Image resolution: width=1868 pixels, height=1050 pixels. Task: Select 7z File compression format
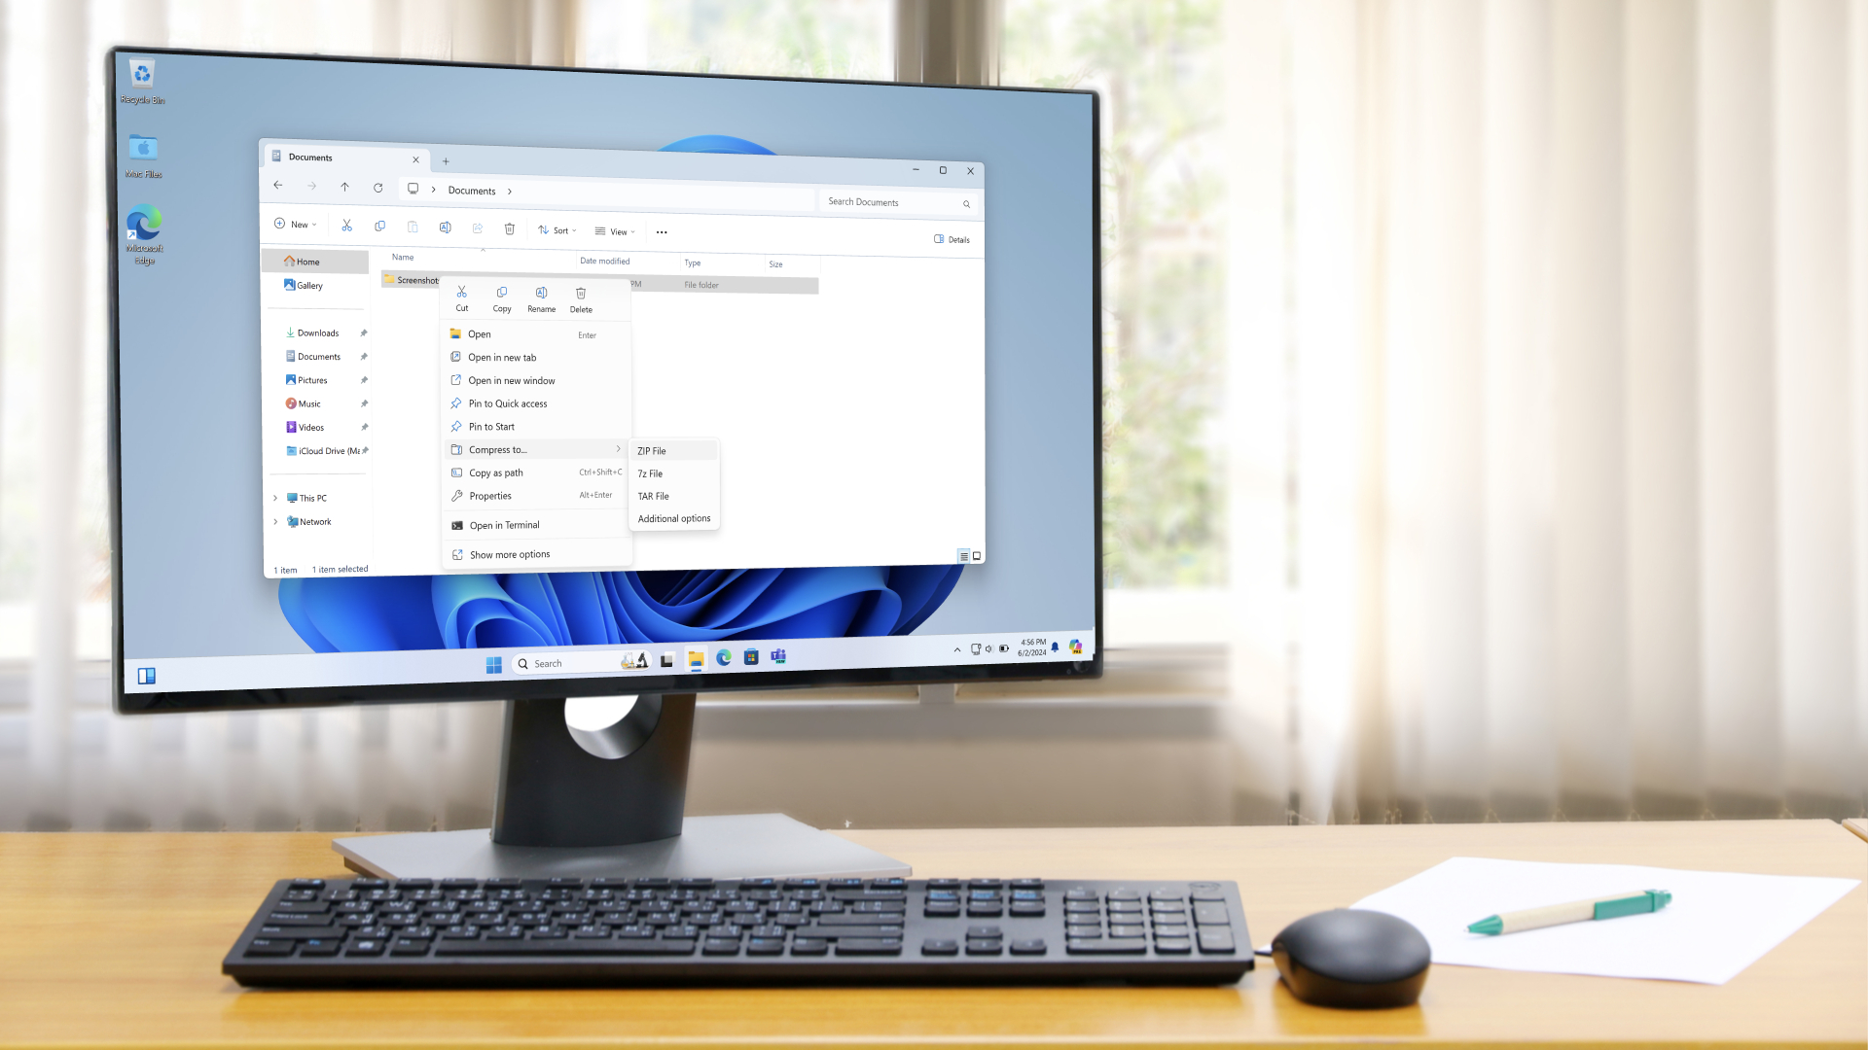coord(649,473)
